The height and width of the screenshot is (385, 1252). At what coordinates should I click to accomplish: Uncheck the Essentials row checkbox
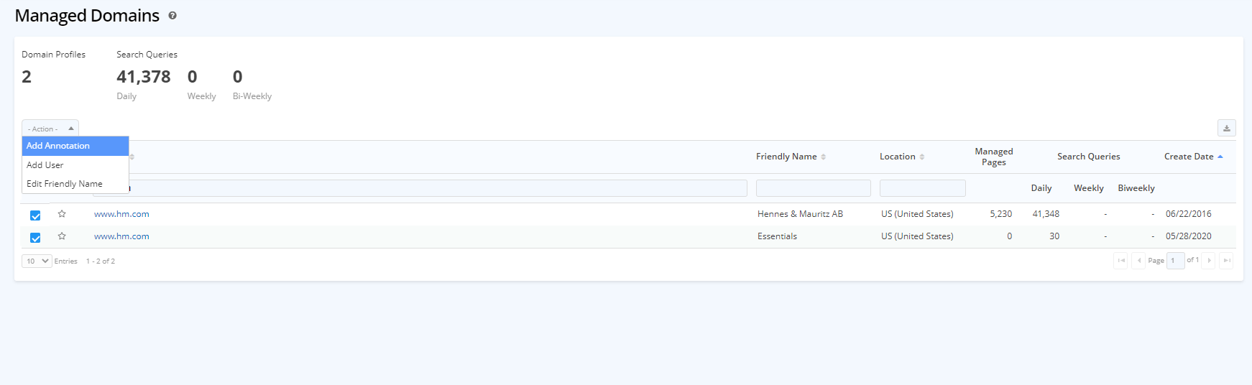pos(35,238)
